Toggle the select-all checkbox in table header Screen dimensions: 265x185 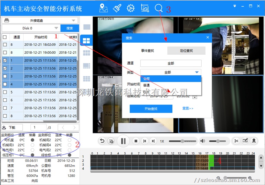tap(5, 37)
